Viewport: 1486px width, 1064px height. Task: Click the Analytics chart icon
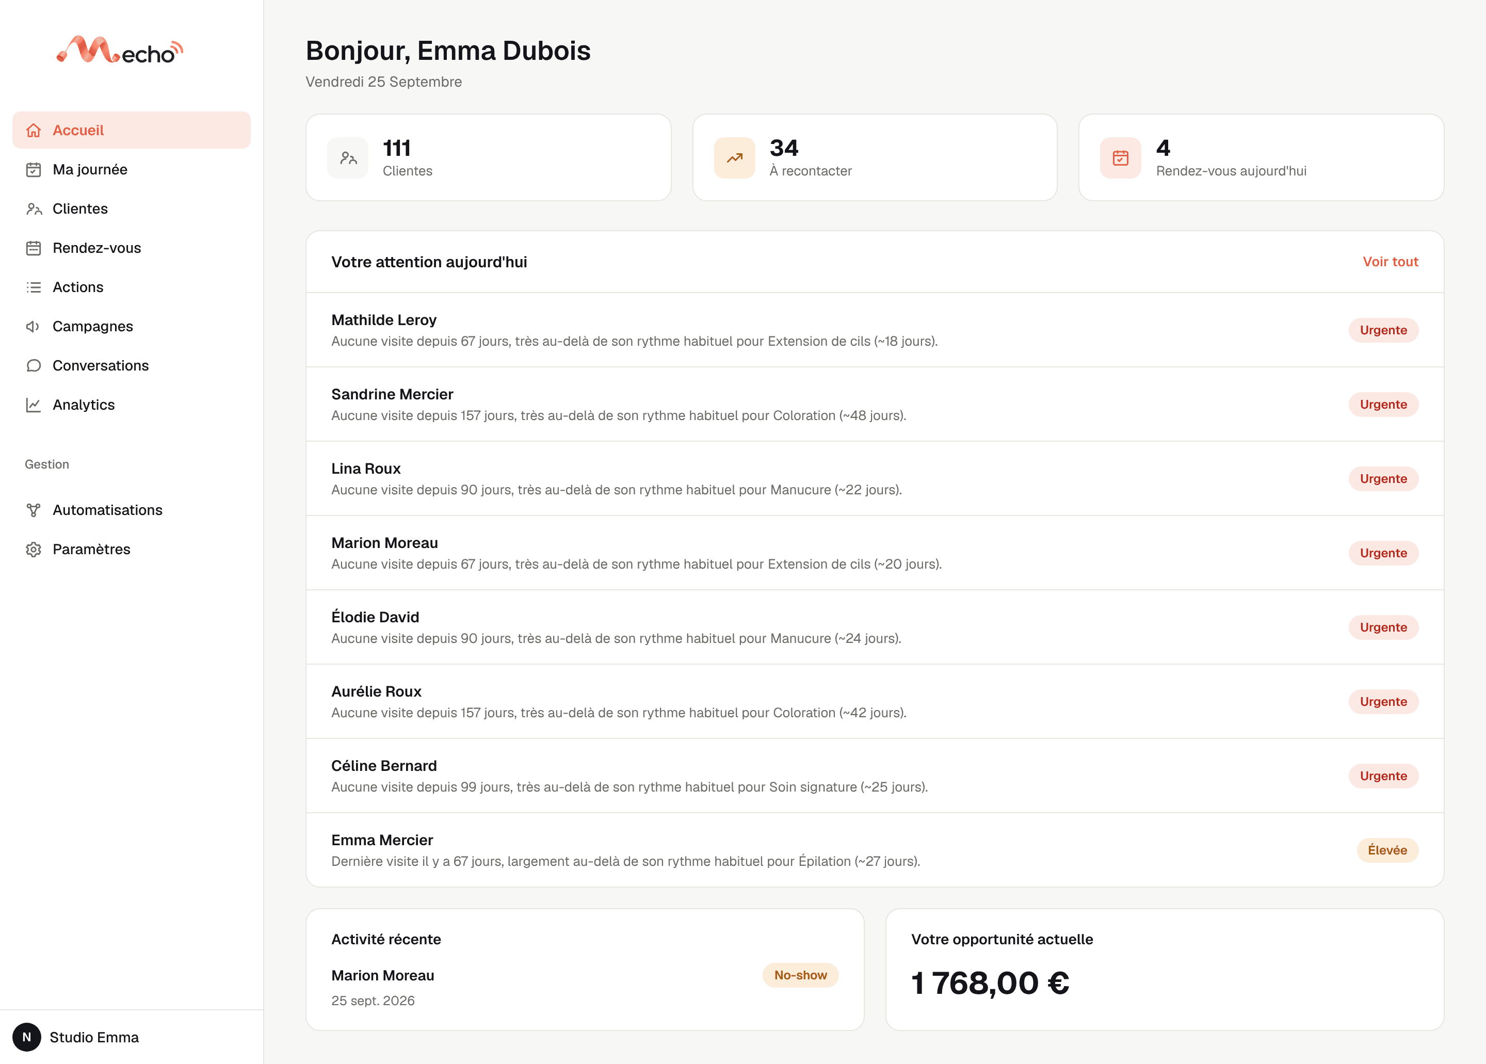[34, 405]
